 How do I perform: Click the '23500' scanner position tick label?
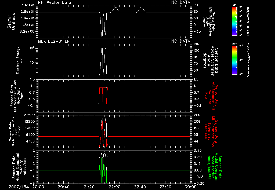pyautogui.click(x=29, y=115)
